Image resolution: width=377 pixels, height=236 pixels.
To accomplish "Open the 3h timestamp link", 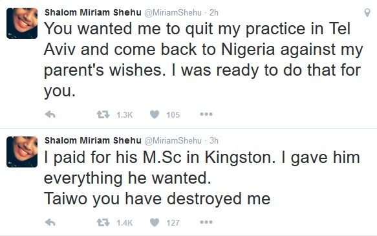I will [x=214, y=140].
